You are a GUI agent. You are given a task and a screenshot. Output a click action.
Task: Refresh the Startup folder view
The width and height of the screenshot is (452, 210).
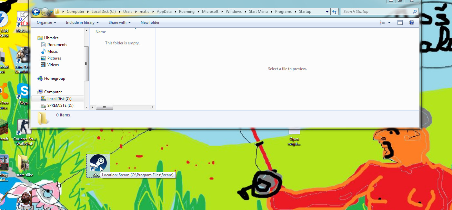(334, 12)
